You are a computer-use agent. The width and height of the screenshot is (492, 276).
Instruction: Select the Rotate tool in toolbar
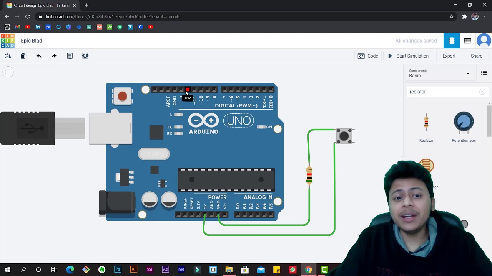(x=8, y=56)
